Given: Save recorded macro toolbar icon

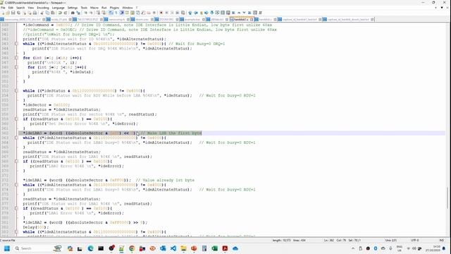Looking at the screenshot, I should tap(183, 13).
